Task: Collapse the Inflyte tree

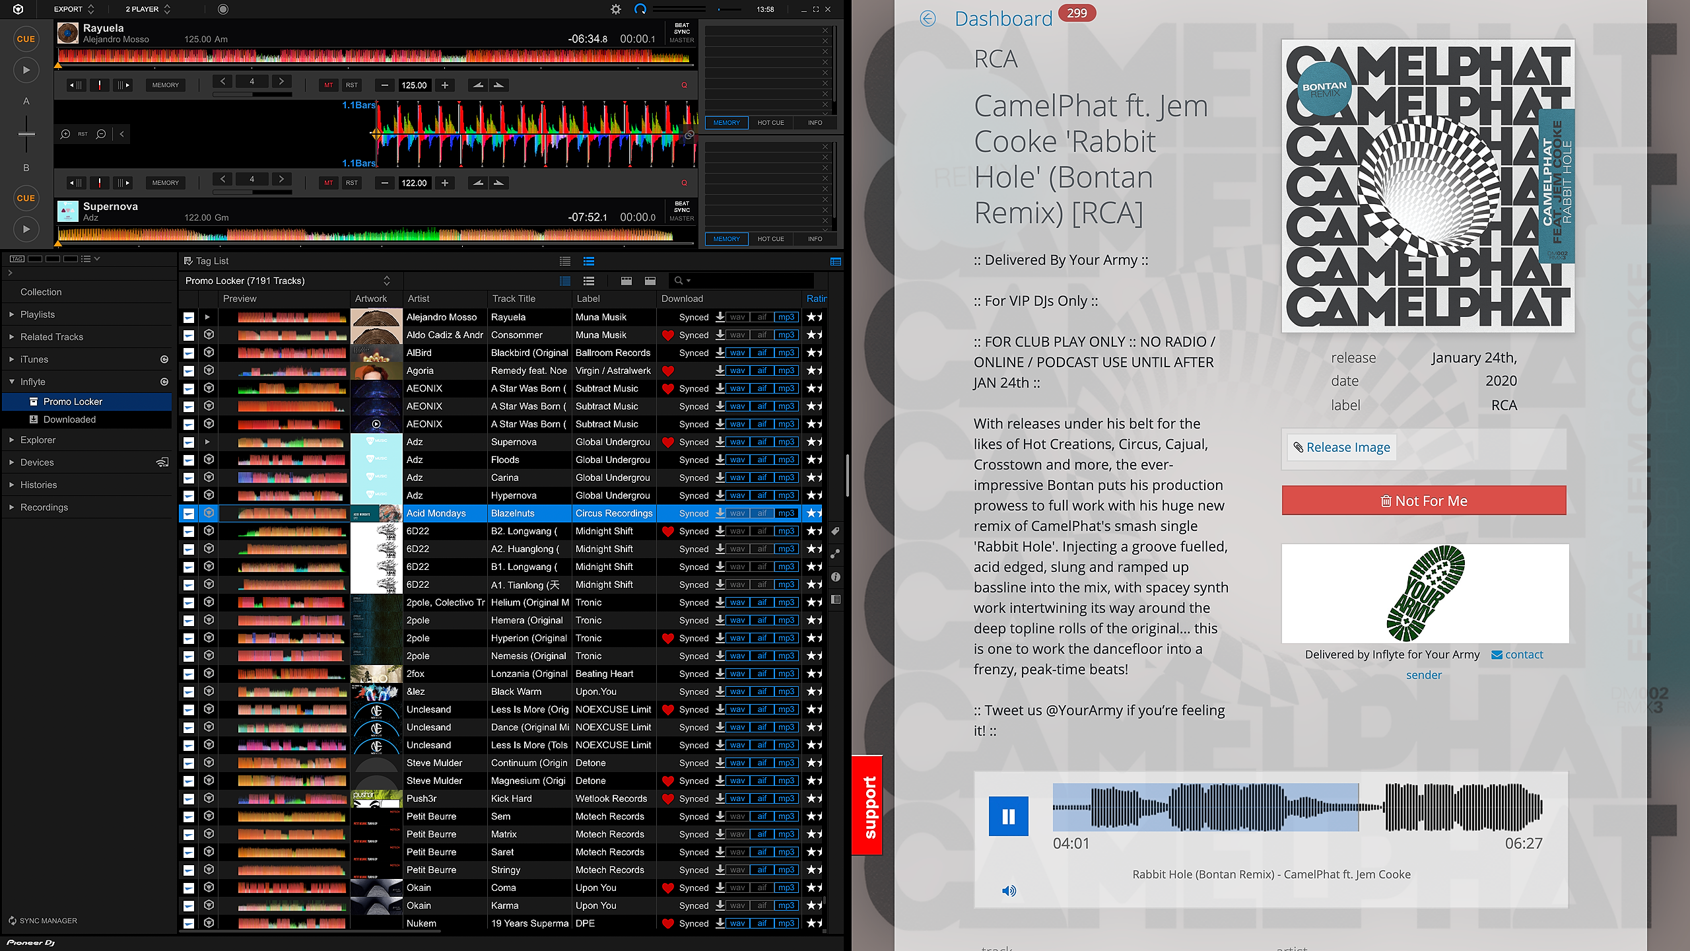Action: [x=11, y=382]
